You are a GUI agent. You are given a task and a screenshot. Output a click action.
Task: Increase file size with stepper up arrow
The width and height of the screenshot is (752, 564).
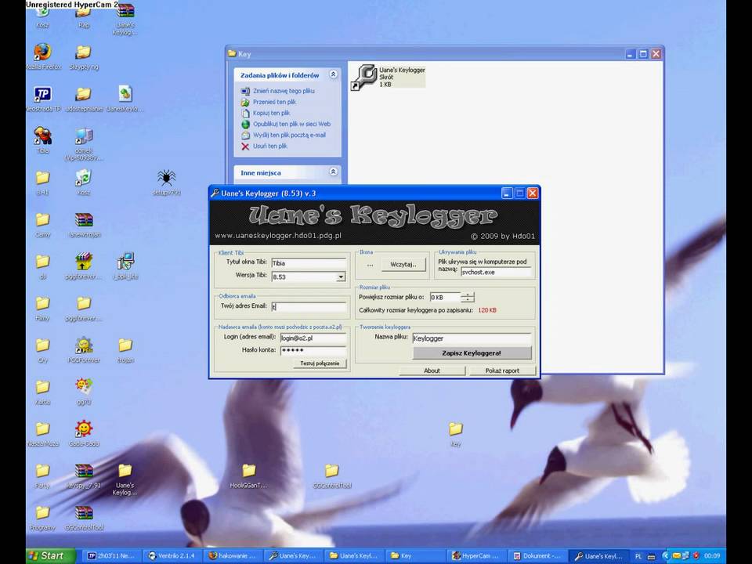tap(468, 295)
